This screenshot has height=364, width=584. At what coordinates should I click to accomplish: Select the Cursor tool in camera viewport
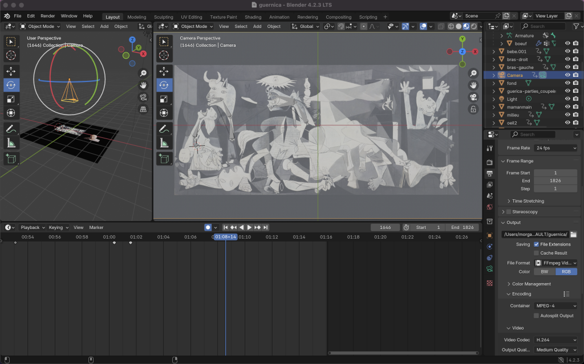point(164,55)
